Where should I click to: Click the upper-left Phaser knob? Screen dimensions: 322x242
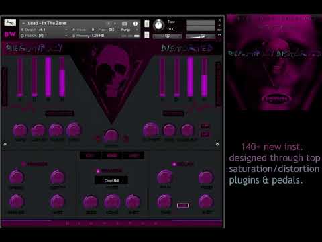coord(17,177)
